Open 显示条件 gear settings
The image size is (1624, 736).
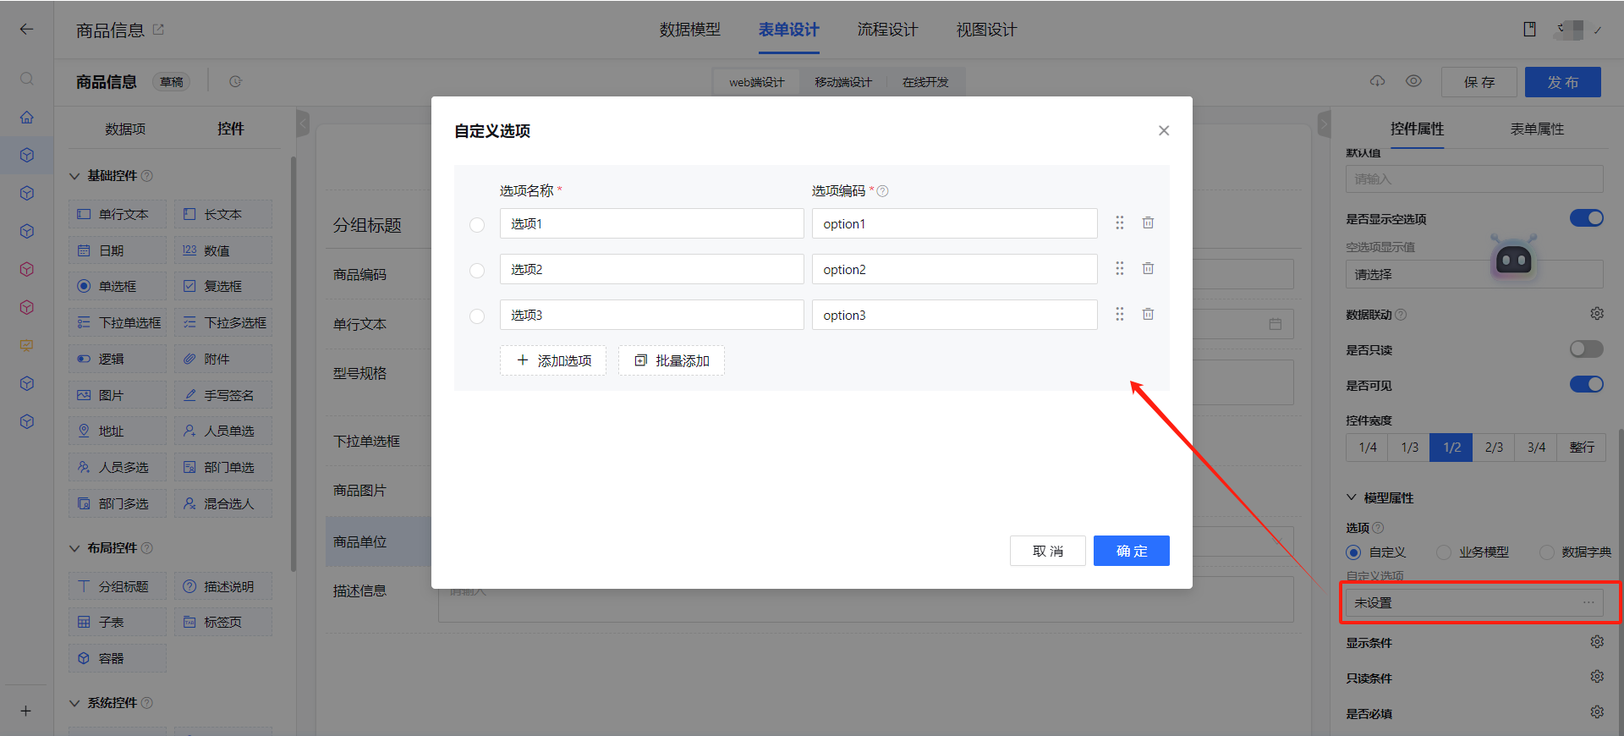click(x=1597, y=642)
